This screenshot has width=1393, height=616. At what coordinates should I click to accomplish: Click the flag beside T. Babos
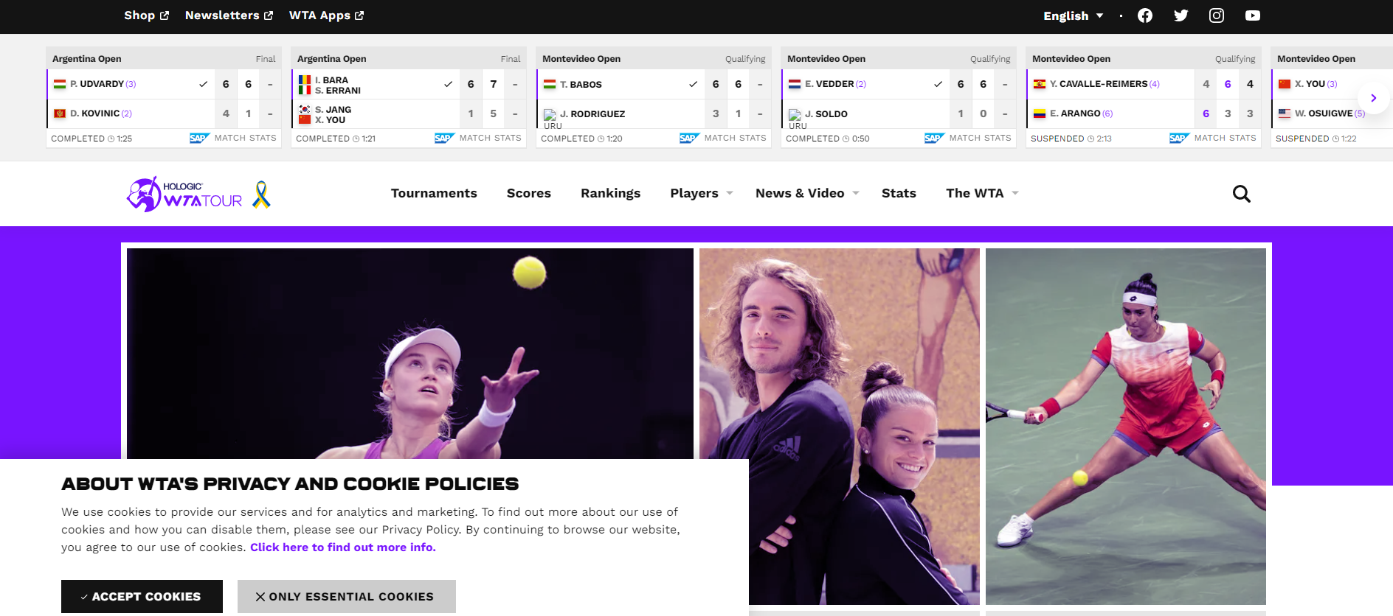tap(550, 84)
